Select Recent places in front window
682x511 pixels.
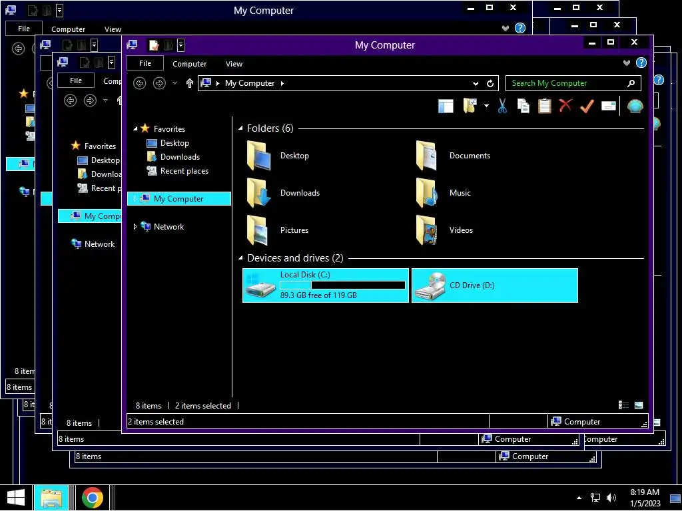click(x=184, y=171)
